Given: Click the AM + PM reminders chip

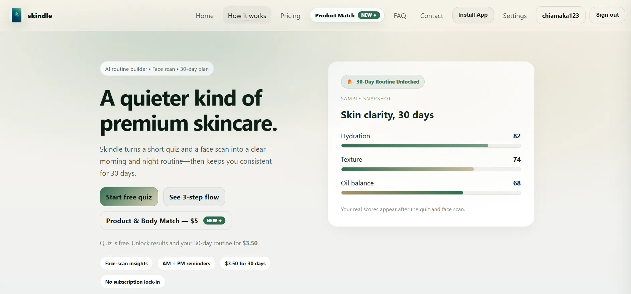Looking at the screenshot, I should 186,263.
